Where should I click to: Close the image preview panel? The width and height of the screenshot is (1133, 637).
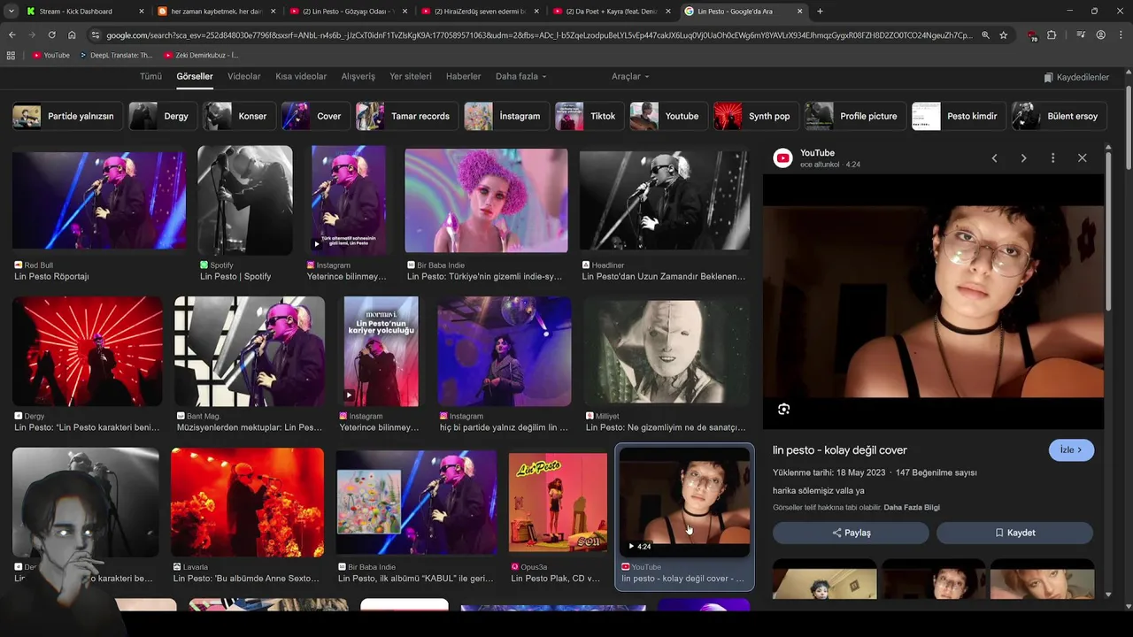1082,157
